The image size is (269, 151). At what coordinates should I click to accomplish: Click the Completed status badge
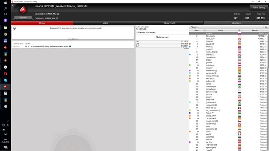pyautogui.click(x=23, y=18)
